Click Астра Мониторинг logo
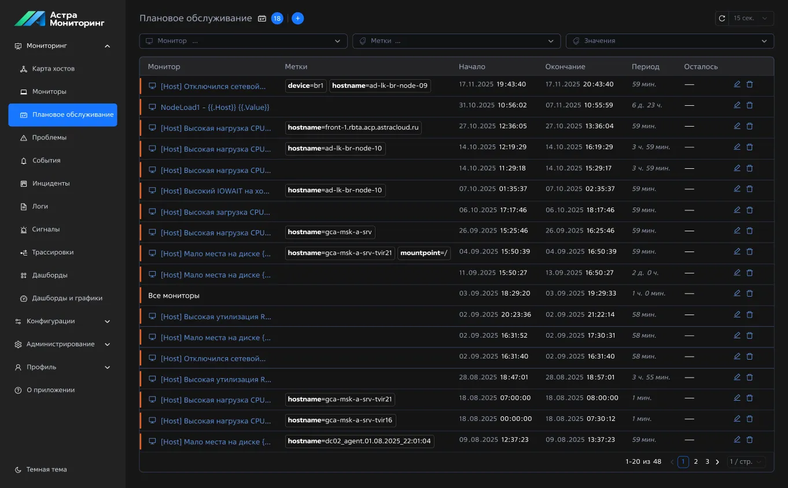 coord(60,19)
